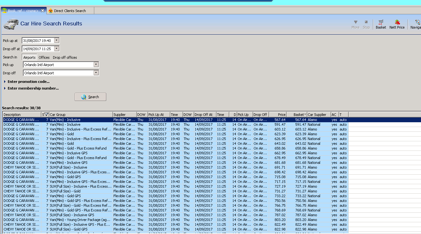Viewport: 421px width, 234px height.
Task: Select the result row priced 643.02
Action: [175, 144]
